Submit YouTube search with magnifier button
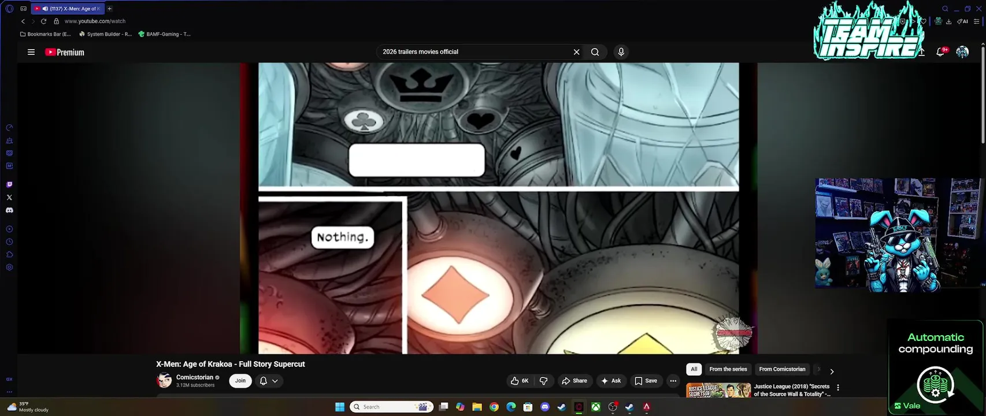The height and width of the screenshot is (416, 986). click(595, 52)
